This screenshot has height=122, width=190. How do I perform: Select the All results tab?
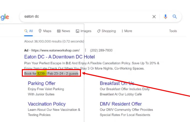point(28,31)
